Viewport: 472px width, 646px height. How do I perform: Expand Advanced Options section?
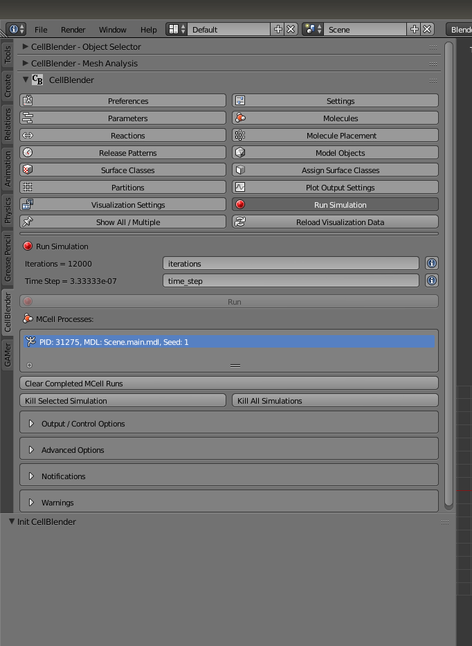point(31,450)
